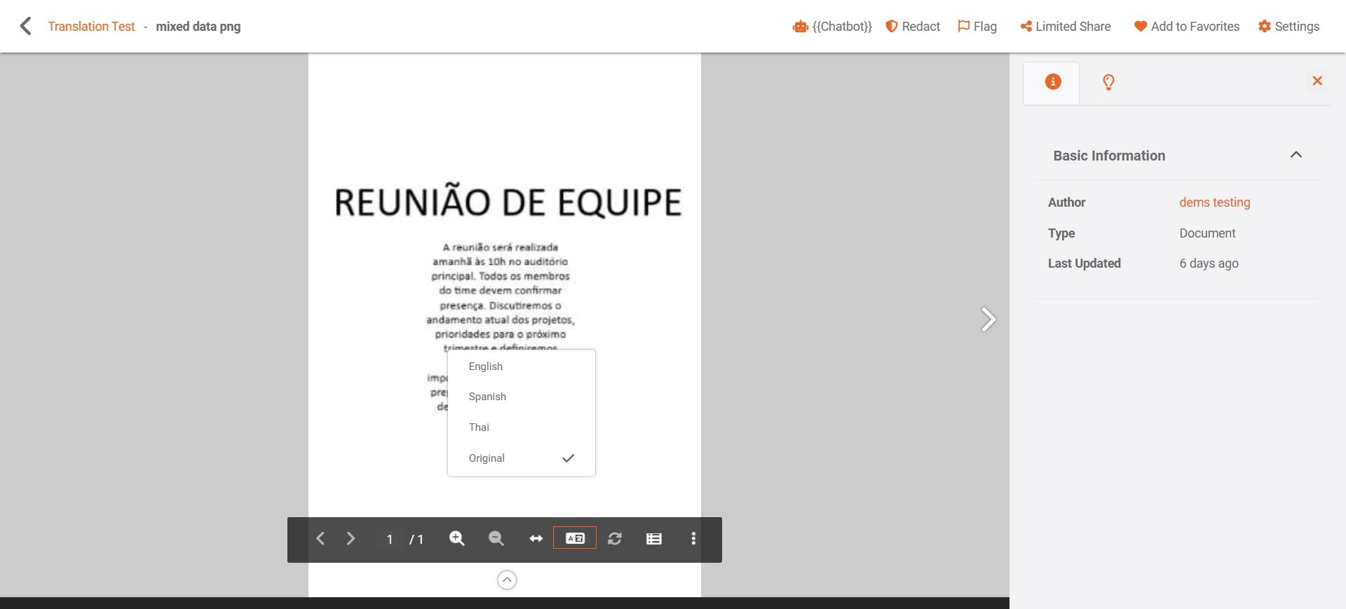Collapse the Basic Information section

[x=1296, y=155]
